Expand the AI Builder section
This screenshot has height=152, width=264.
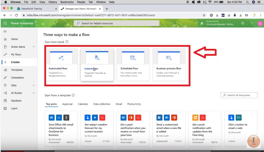point(34,93)
